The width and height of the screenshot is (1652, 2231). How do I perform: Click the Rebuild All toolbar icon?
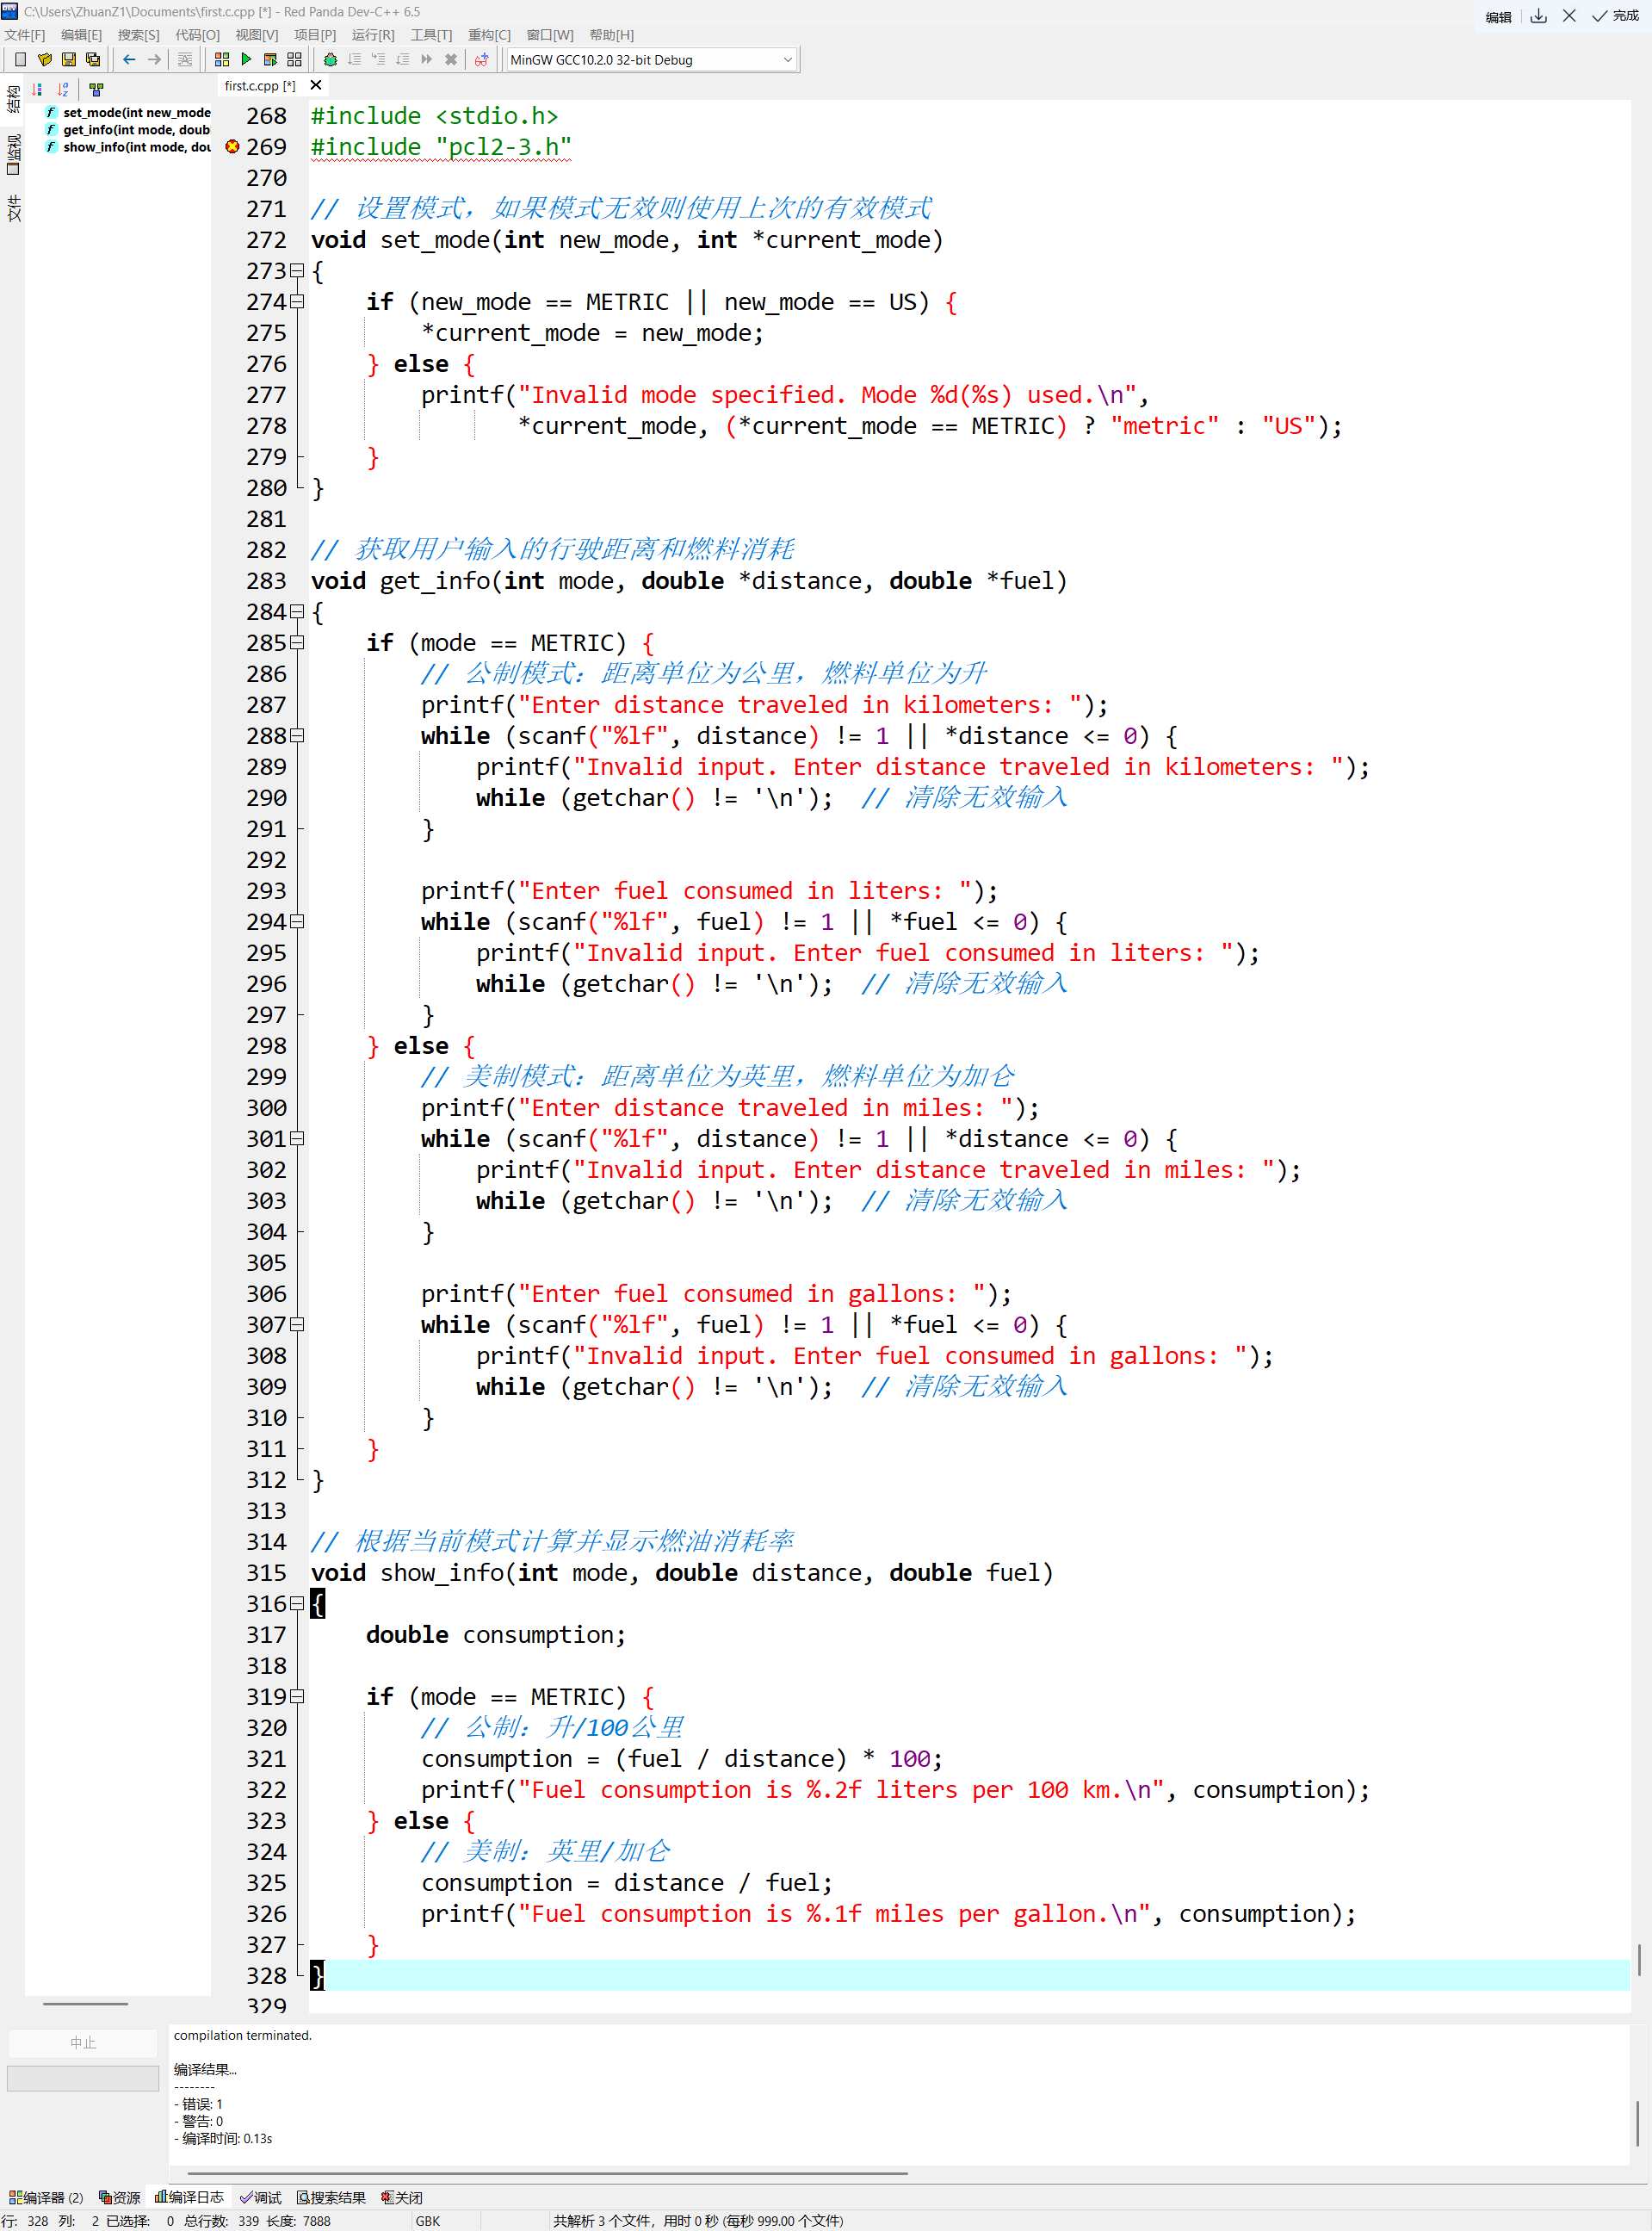pyautogui.click(x=294, y=60)
